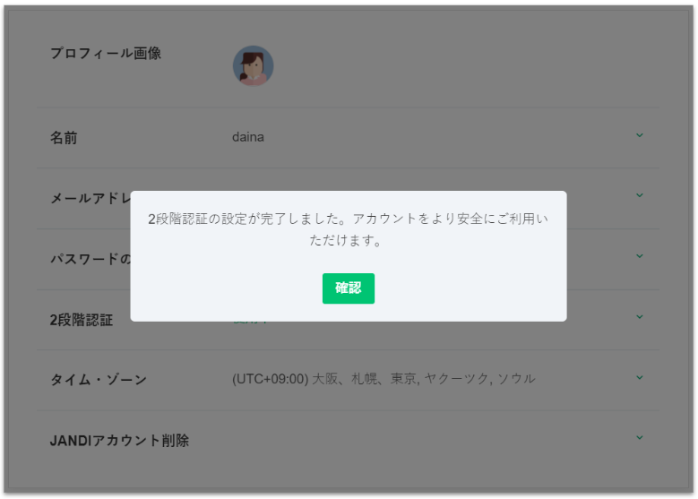The height and width of the screenshot is (499, 698).
Task: Select the 2段階認証 row label
Action: (x=82, y=320)
